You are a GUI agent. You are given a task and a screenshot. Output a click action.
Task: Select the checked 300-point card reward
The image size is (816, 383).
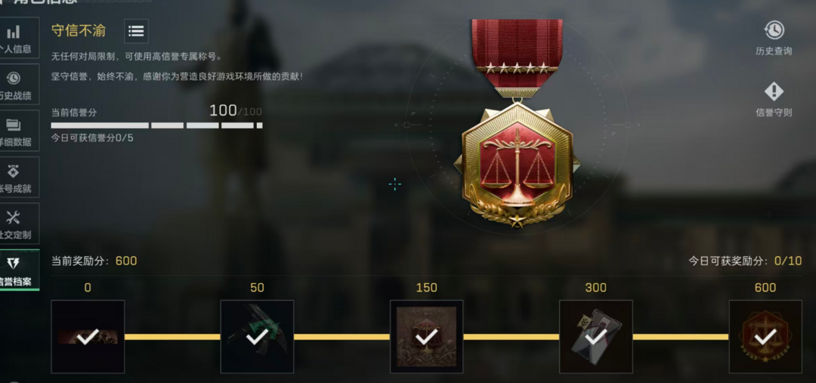tap(596, 337)
